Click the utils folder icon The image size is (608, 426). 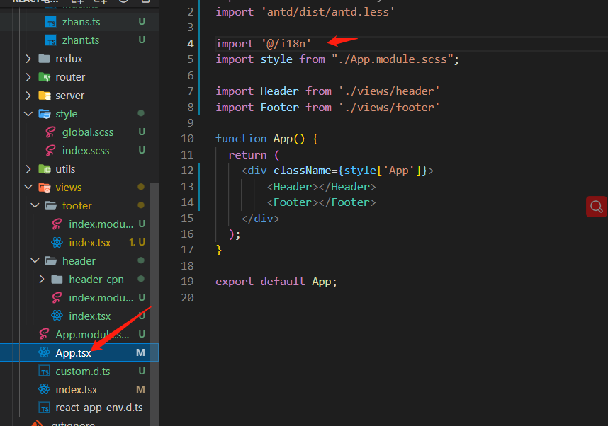pos(45,169)
